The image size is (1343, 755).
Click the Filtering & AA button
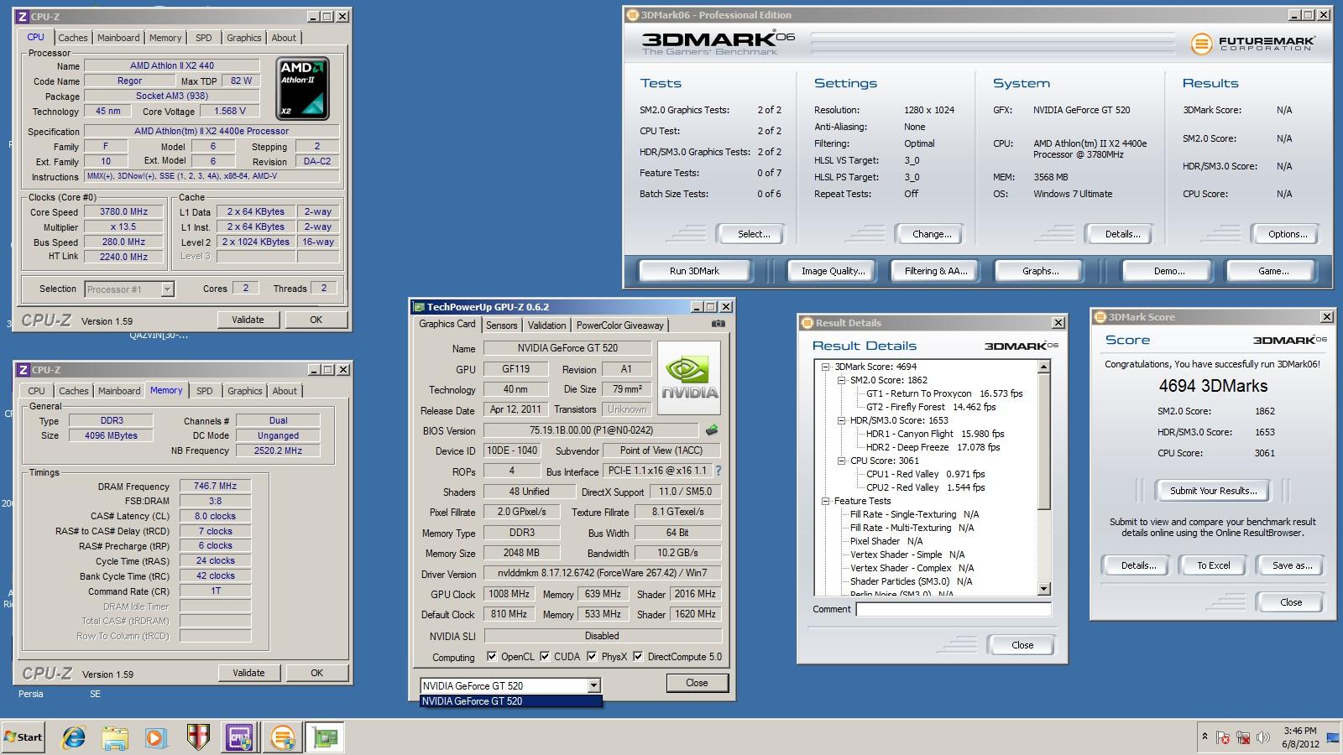(x=936, y=271)
